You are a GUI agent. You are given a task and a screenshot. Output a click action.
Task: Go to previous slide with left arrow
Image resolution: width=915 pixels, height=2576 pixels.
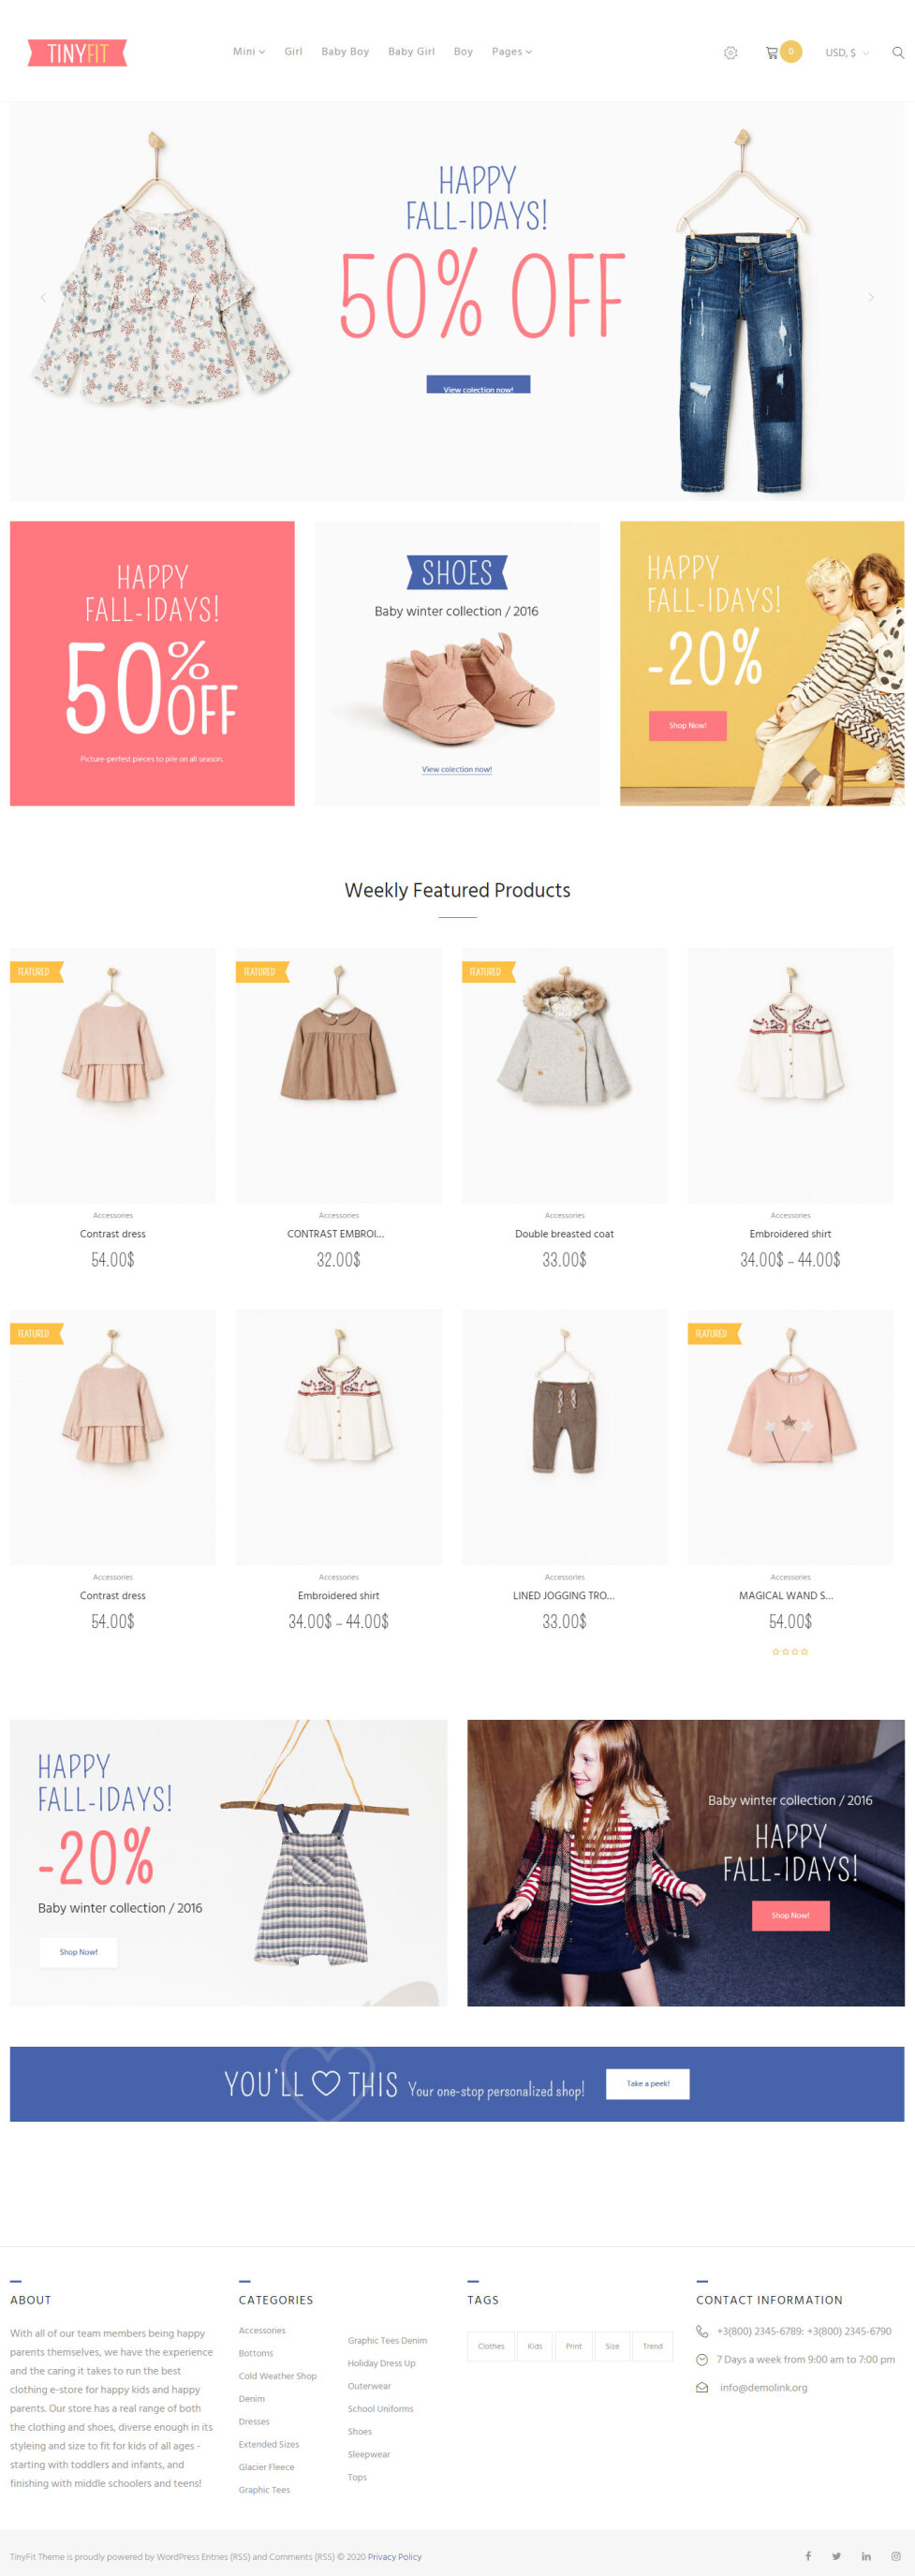pos(43,297)
